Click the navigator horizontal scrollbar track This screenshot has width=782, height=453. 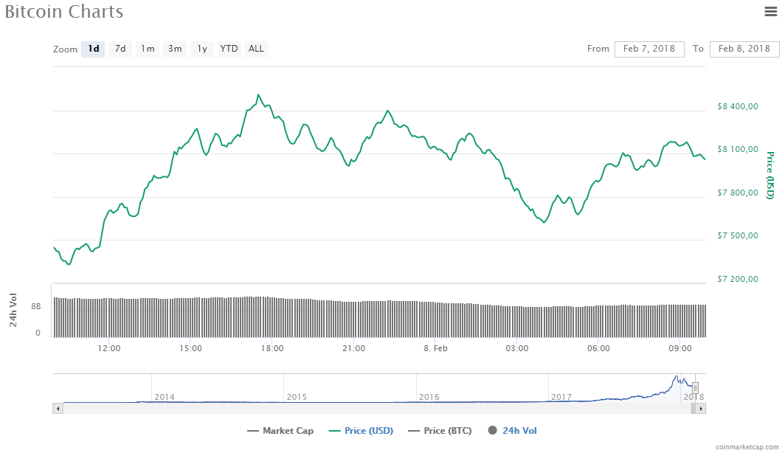pyautogui.click(x=376, y=409)
